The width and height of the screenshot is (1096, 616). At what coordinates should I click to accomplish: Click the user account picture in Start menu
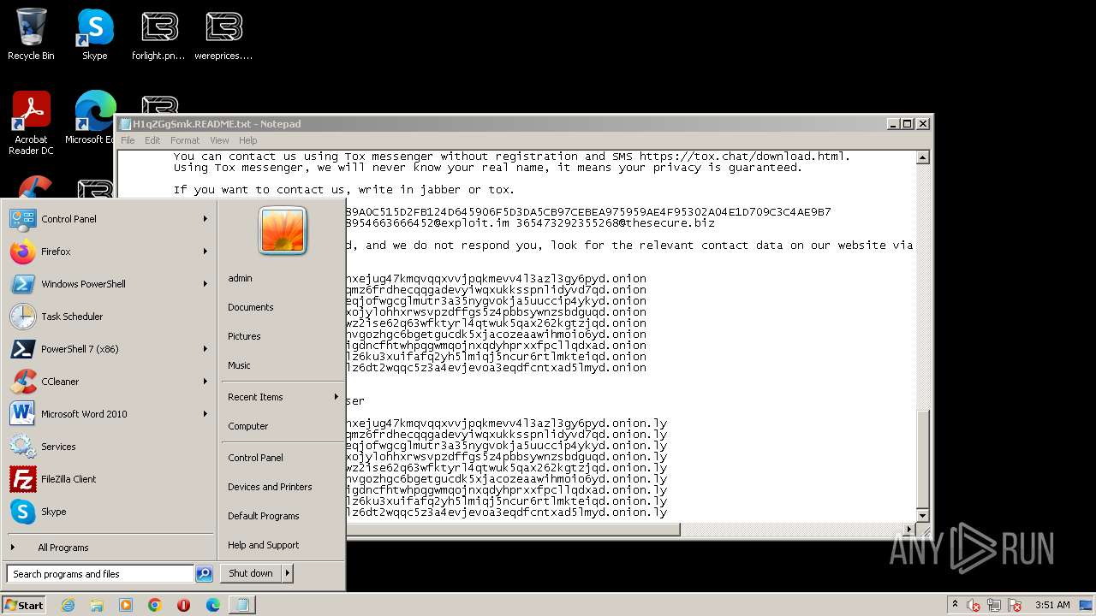pos(283,231)
